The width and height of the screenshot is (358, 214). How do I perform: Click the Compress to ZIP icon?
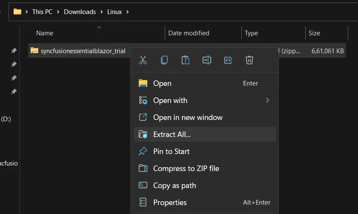pos(143,168)
